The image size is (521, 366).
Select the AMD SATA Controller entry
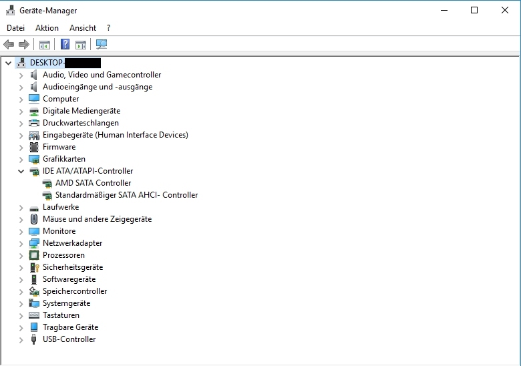pyautogui.click(x=93, y=183)
